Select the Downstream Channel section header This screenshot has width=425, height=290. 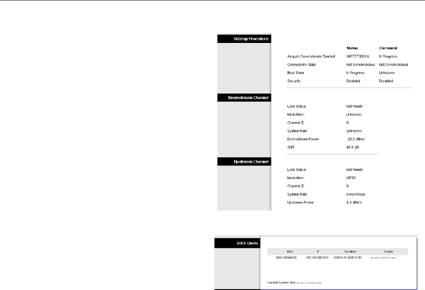click(244, 97)
